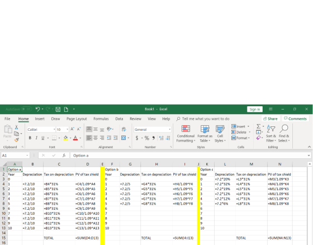Toggle Middle Align for cell content
This screenshot has width=313, height=245.
point(96,129)
